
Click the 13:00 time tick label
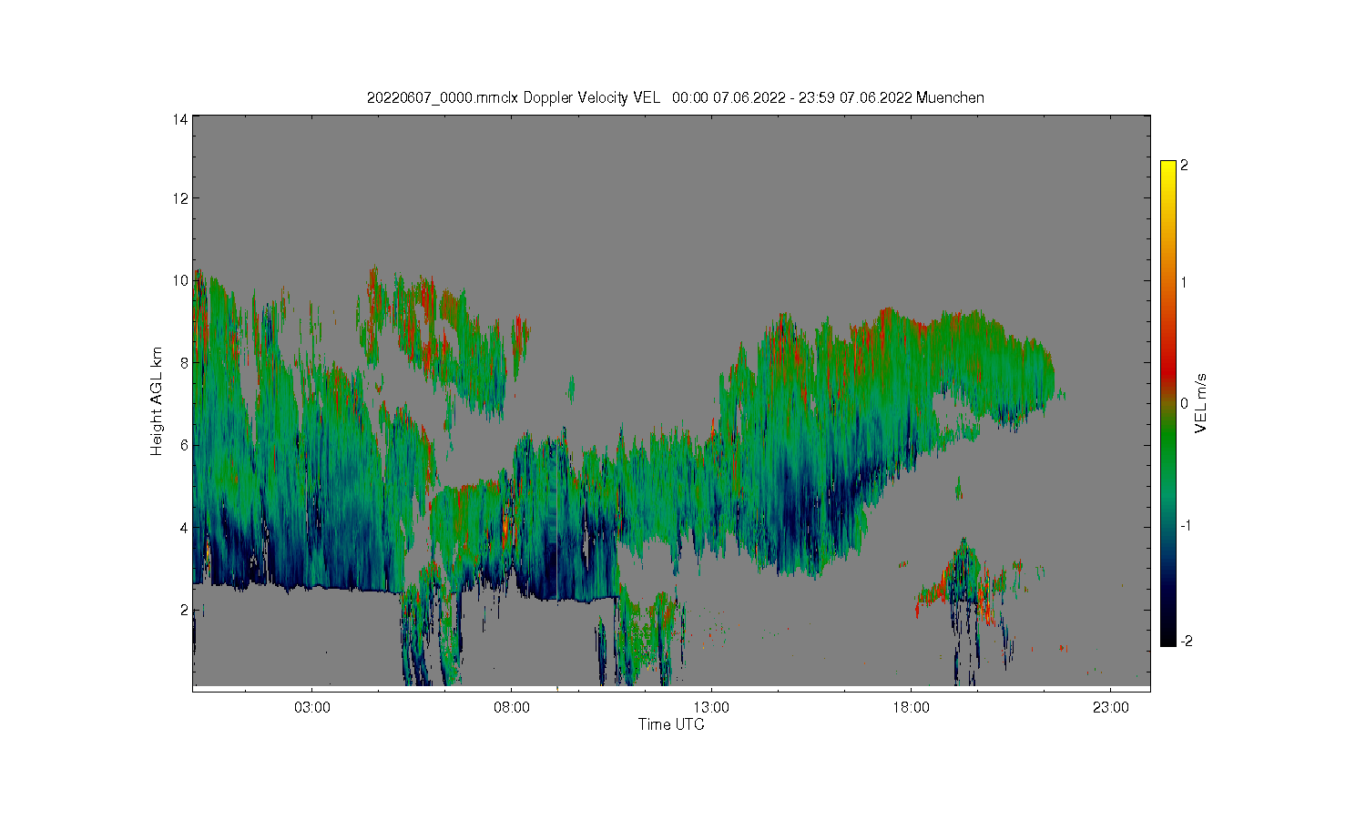pos(711,706)
